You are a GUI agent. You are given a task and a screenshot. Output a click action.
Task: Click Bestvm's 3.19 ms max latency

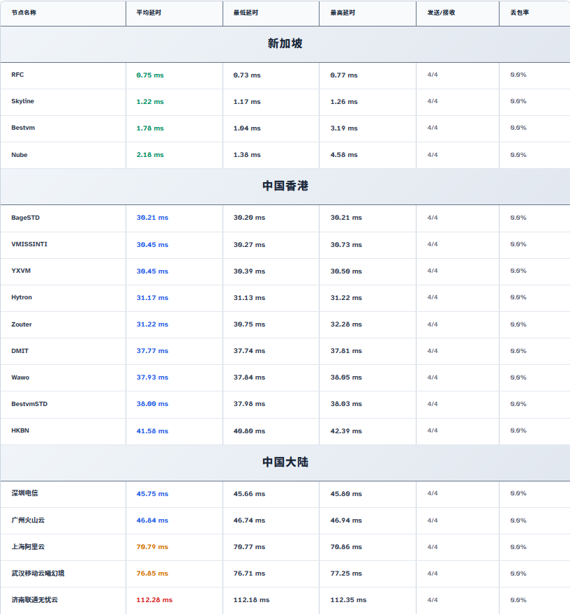tap(344, 128)
